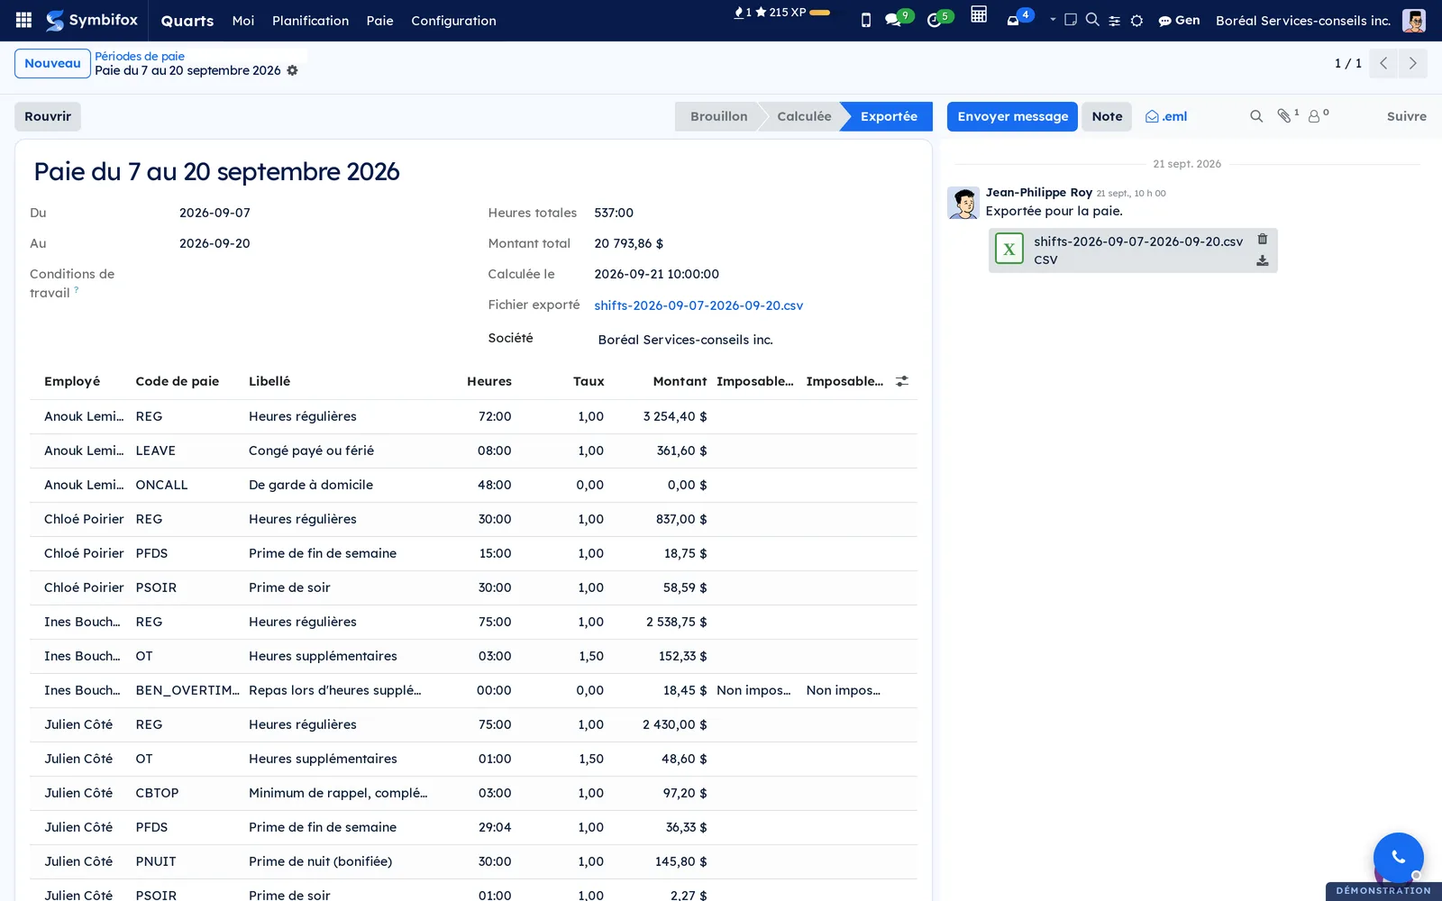The width and height of the screenshot is (1442, 901).
Task: Click 'Repas lors d'heures supplé…' cell
Action: [x=334, y=690]
